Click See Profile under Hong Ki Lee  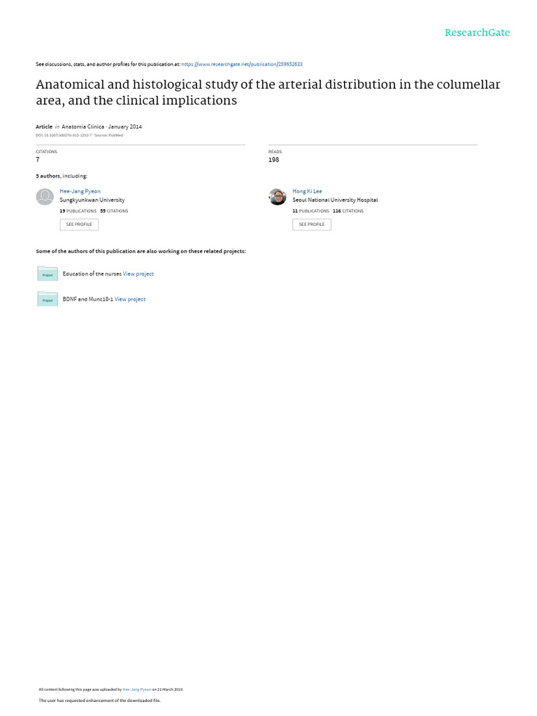click(312, 224)
